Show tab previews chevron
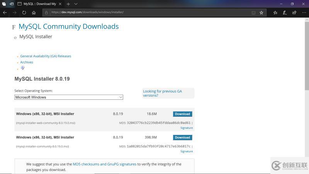This screenshot has height=174, width=309. tap(76, 4)
